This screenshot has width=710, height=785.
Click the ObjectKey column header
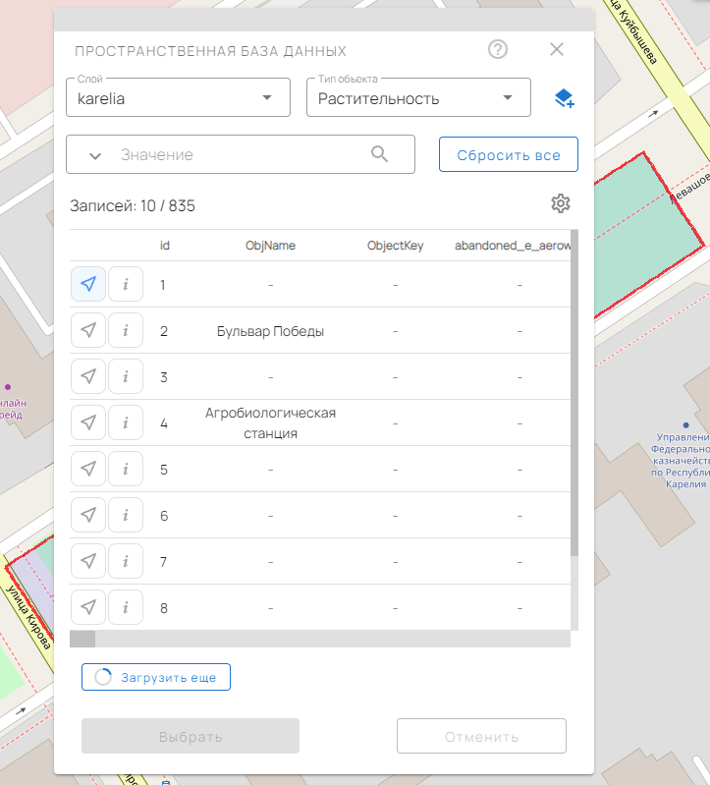tap(395, 246)
